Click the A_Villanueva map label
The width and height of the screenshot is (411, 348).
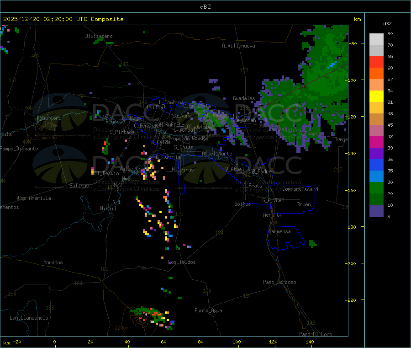click(x=238, y=46)
